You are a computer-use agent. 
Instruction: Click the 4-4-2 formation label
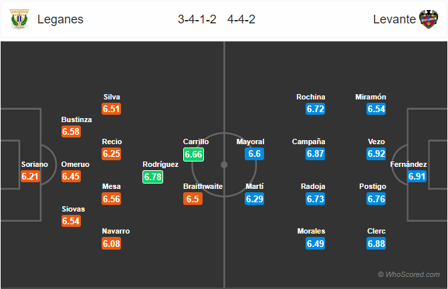[241, 19]
